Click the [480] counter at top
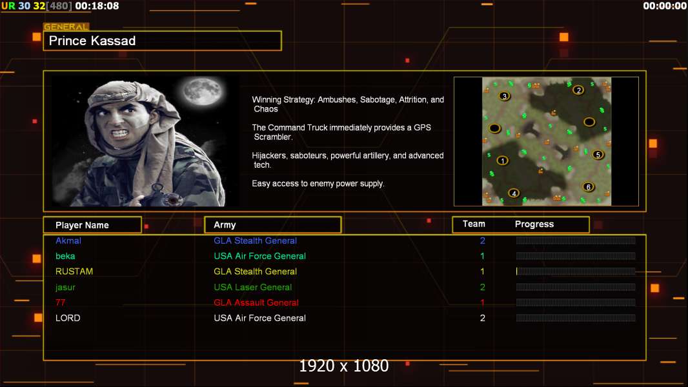 (x=59, y=6)
